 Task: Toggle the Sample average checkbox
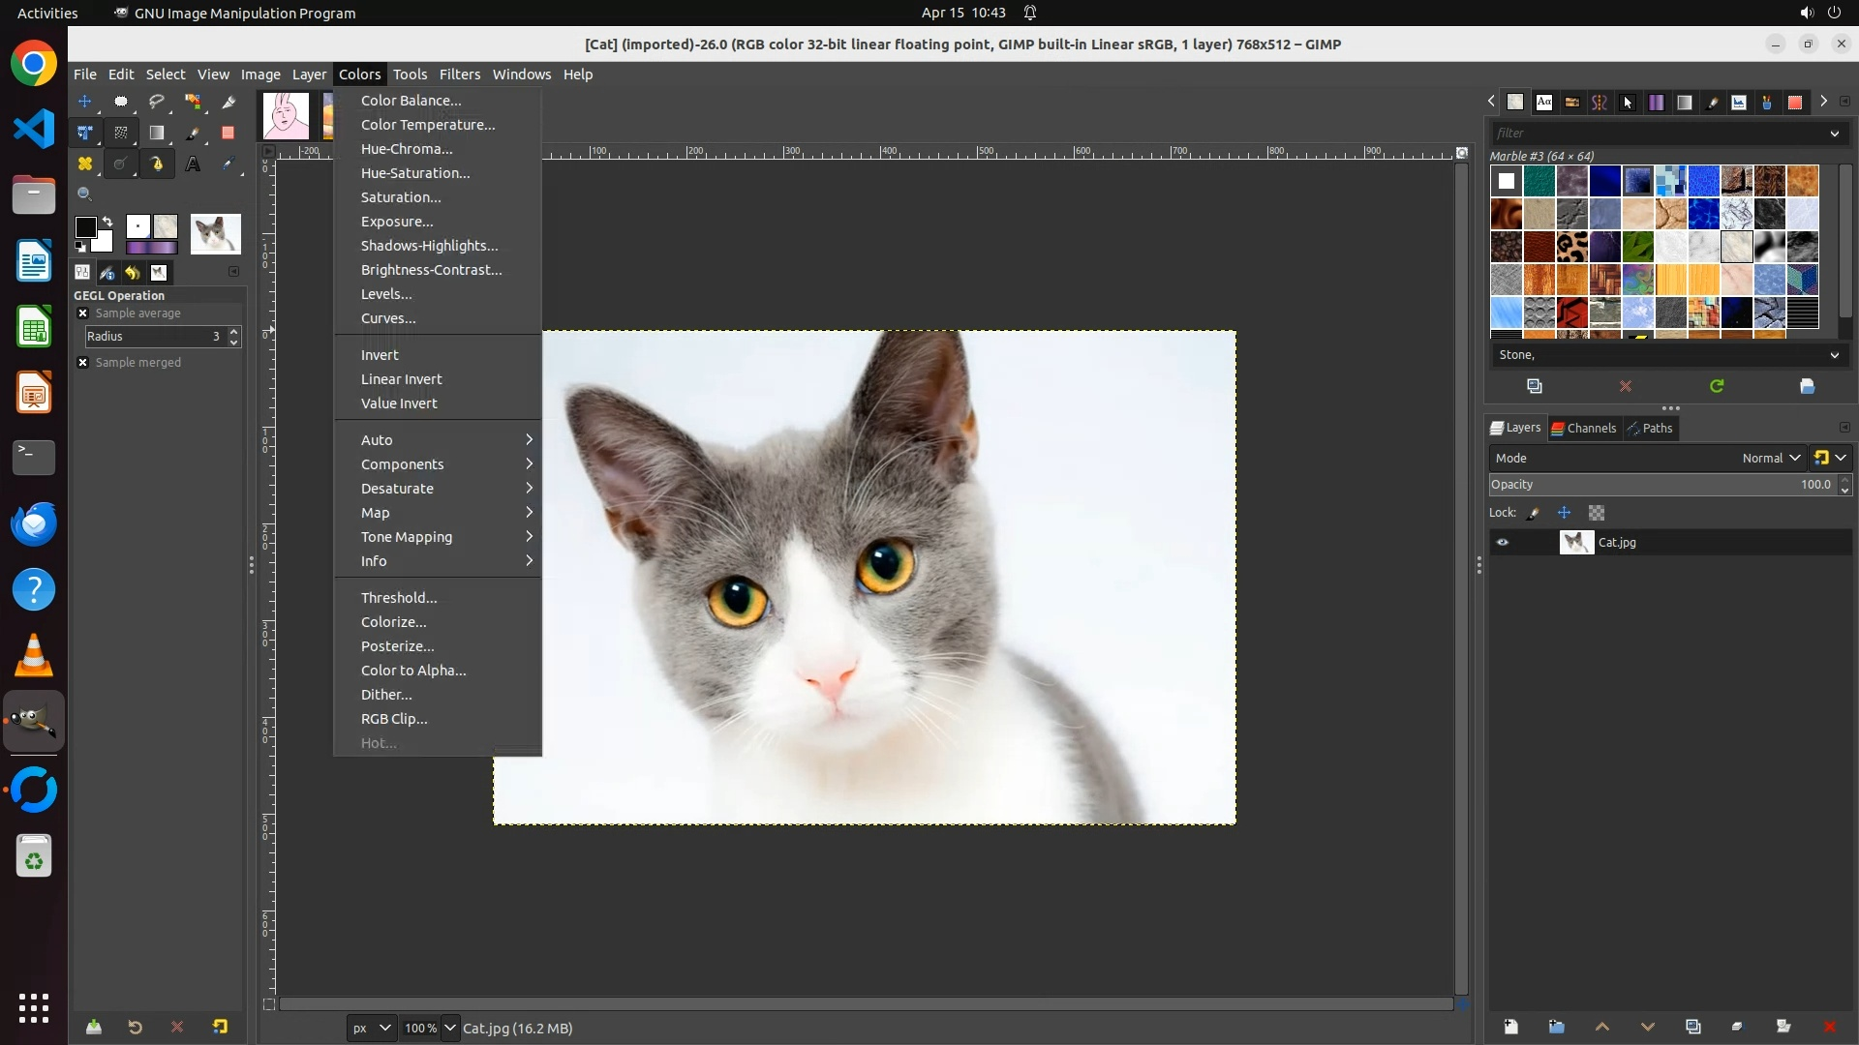[x=83, y=313]
